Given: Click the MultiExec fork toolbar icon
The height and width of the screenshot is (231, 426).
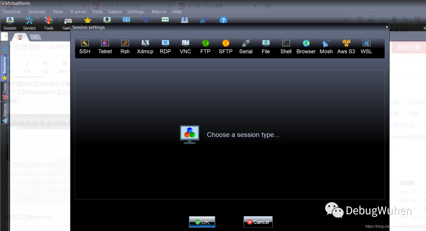Looking at the screenshot, I should pyautogui.click(x=146, y=20).
